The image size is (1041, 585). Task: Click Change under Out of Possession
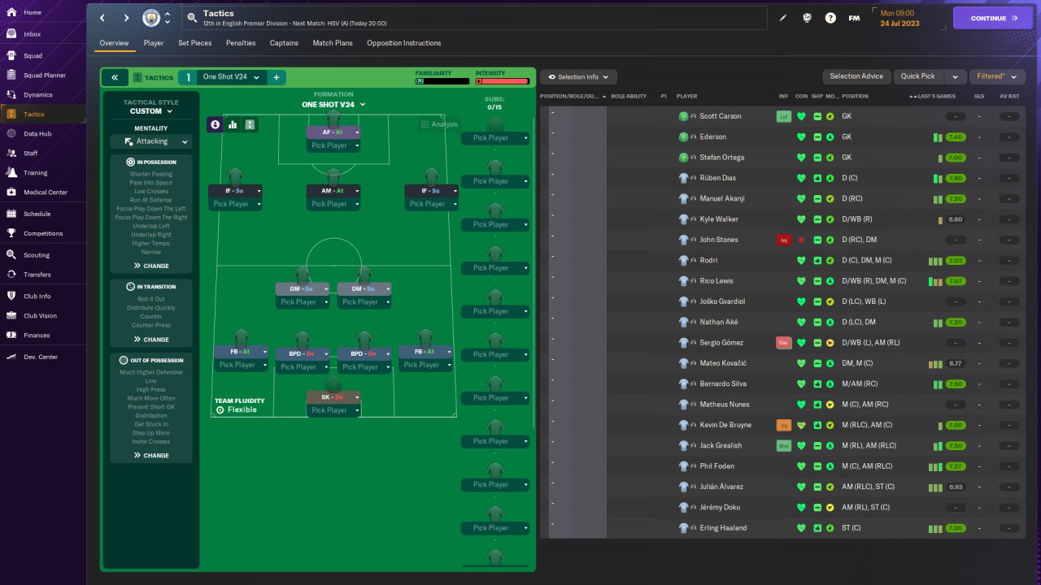[x=151, y=456]
